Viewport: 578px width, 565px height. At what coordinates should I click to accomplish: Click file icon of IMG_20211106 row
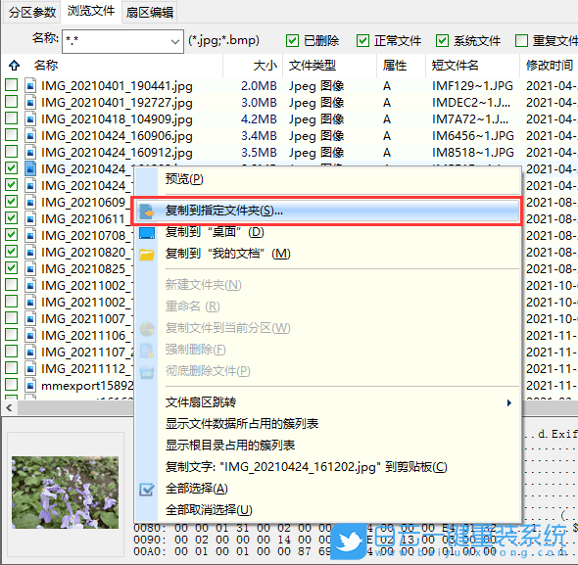(30, 335)
